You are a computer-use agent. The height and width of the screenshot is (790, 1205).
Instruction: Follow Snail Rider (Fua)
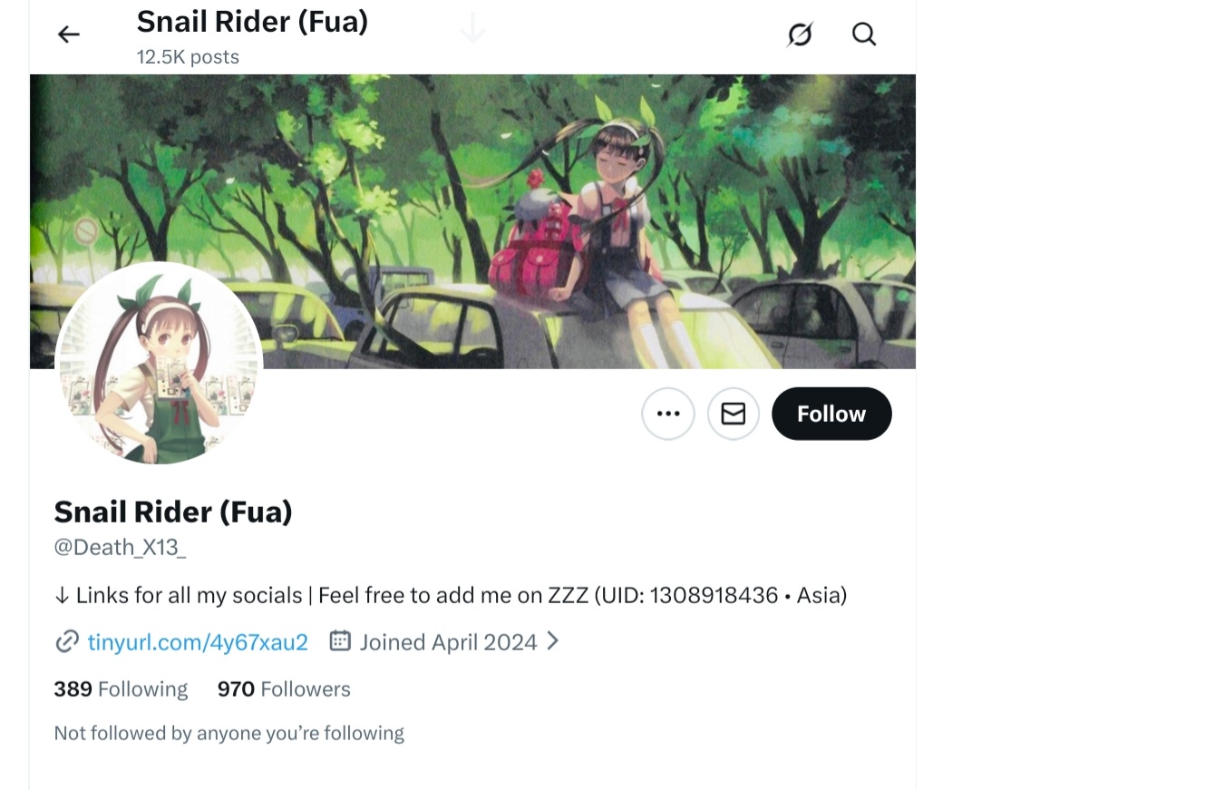831,414
